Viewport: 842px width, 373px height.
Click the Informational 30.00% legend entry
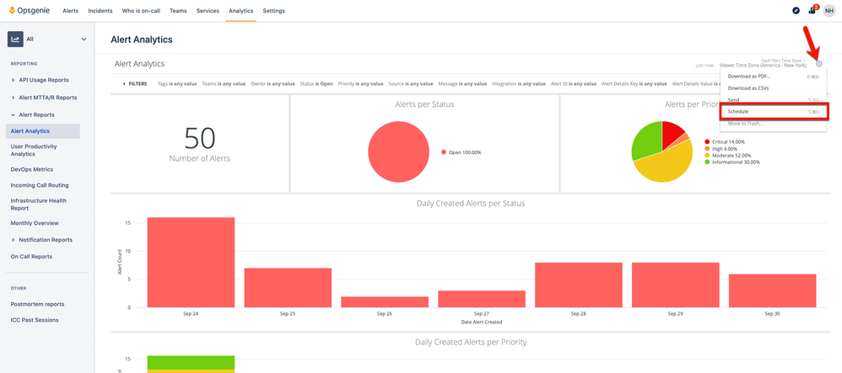tap(732, 163)
